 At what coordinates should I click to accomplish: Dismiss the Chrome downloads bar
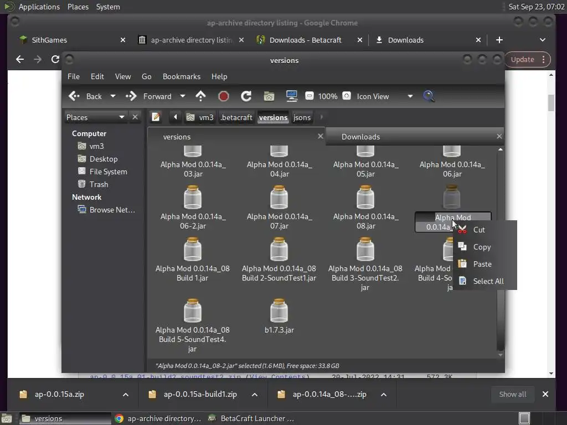tap(545, 394)
